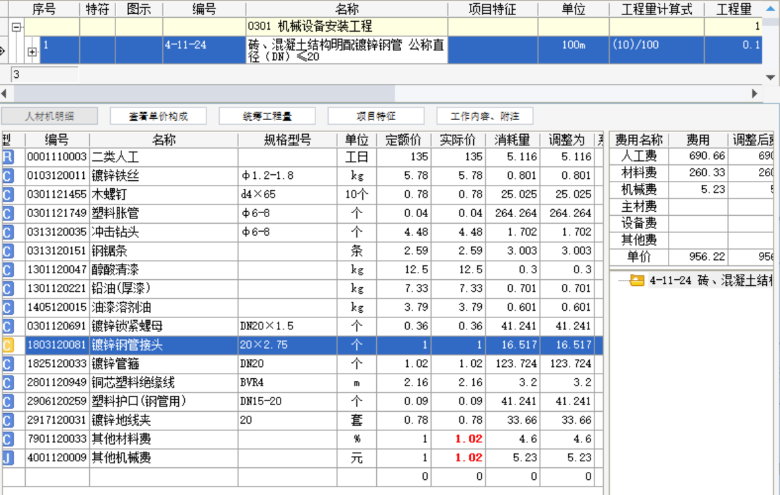Click the 工程量计算式 column header
Viewport: 780px width, 495px height.
tap(657, 9)
